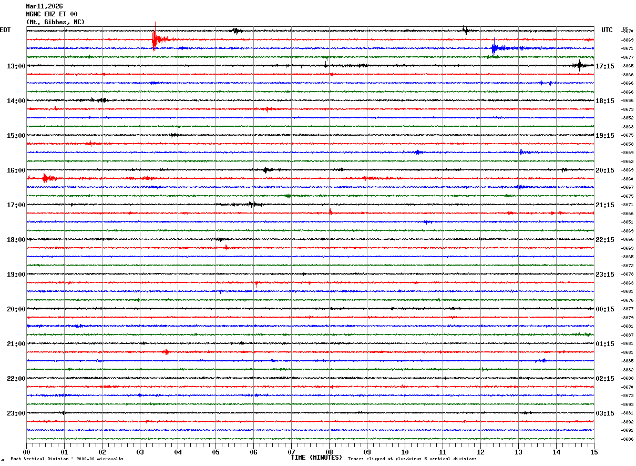Click the 23:15 UTC time label
Image resolution: width=636 pixels, height=466 pixels.
[x=605, y=275]
